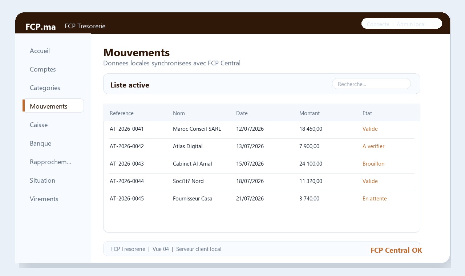This screenshot has width=465, height=276.
Task: Click the Valide status for AT-2026-0041
Action: (370, 129)
